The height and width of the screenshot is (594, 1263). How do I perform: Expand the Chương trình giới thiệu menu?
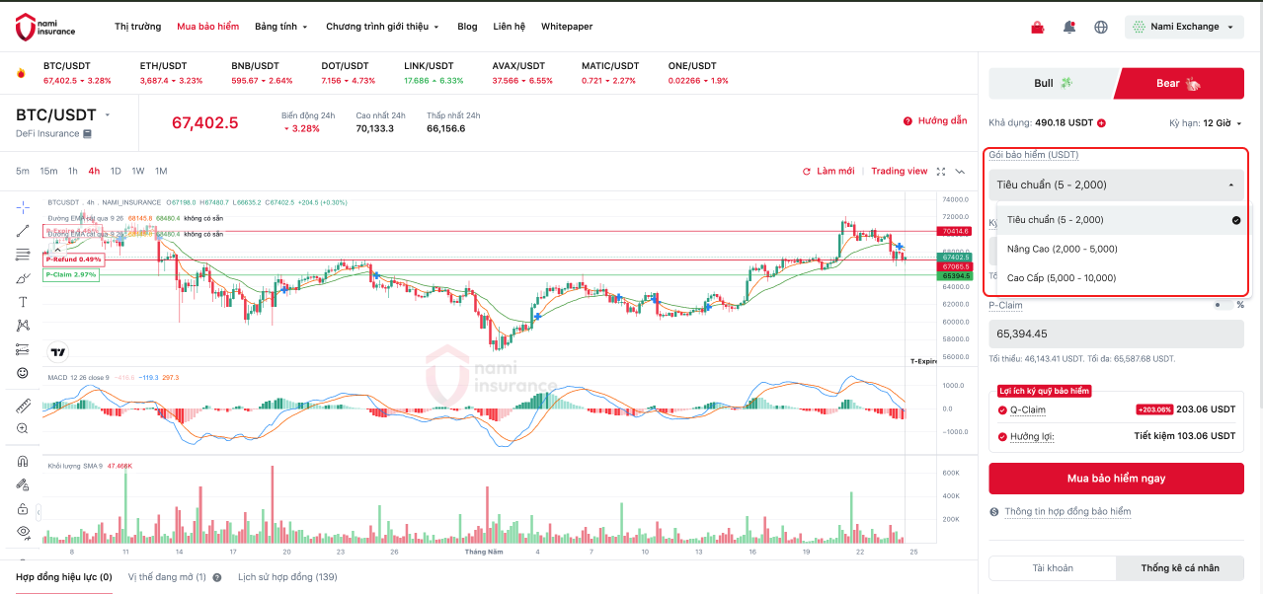(x=383, y=27)
